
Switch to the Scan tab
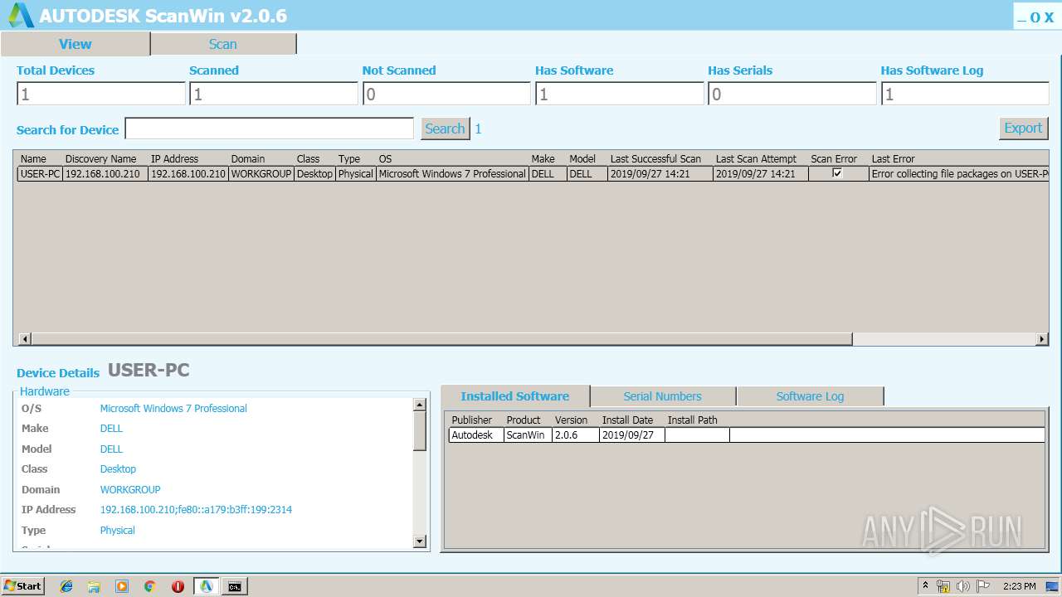[x=223, y=44]
